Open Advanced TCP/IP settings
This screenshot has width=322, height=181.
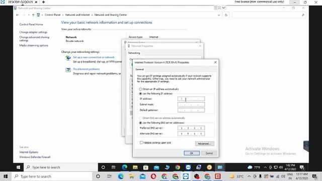(x=205, y=144)
